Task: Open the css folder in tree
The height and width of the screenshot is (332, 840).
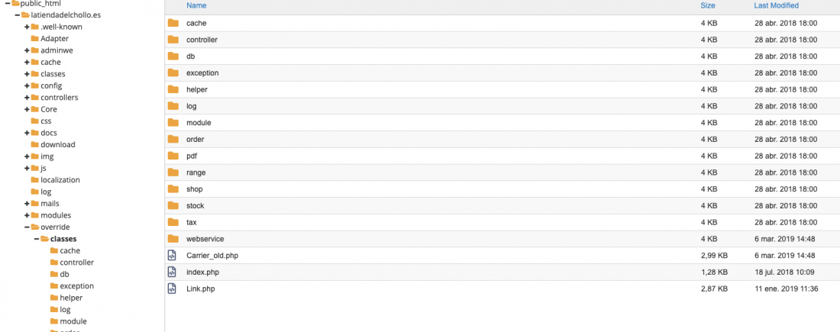Action: click(x=46, y=121)
